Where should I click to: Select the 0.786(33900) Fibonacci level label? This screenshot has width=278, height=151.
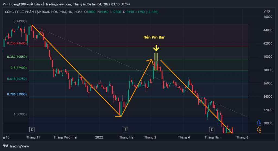[x=17, y=94]
